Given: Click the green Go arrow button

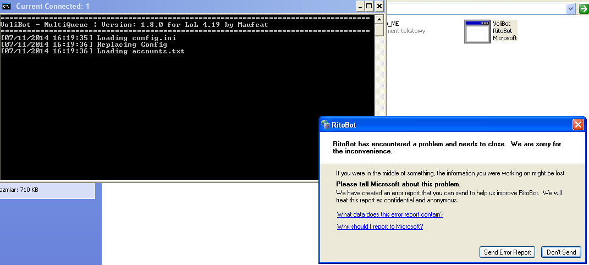Looking at the screenshot, I should tap(584, 9).
